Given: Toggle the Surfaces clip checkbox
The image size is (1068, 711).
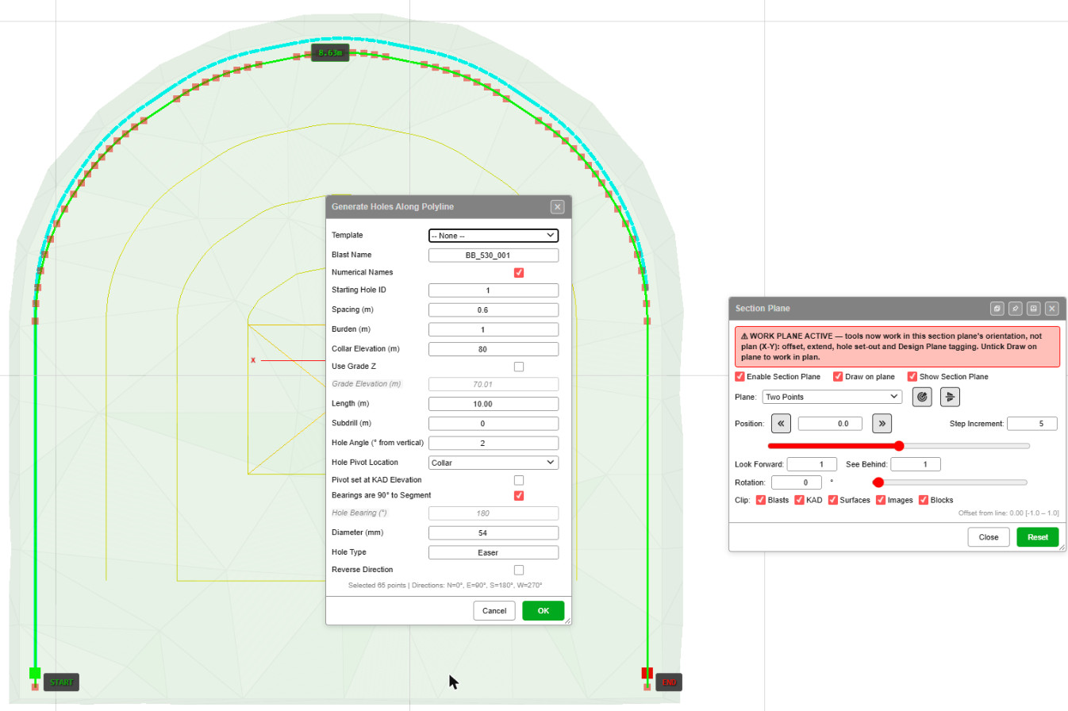Looking at the screenshot, I should pos(833,501).
